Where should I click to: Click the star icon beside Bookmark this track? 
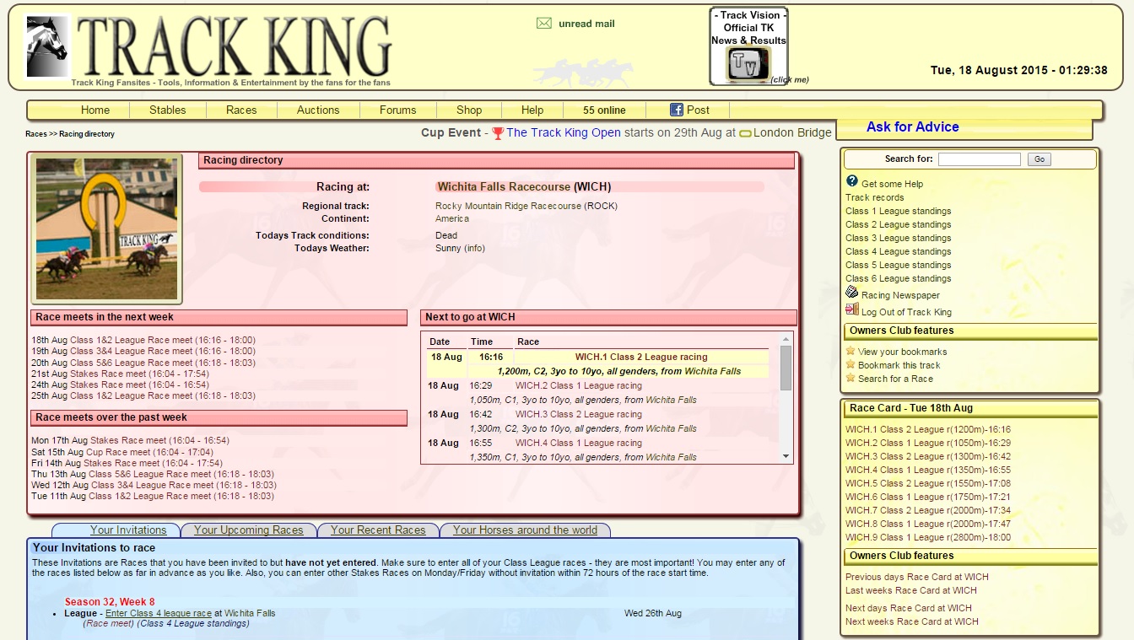850,365
